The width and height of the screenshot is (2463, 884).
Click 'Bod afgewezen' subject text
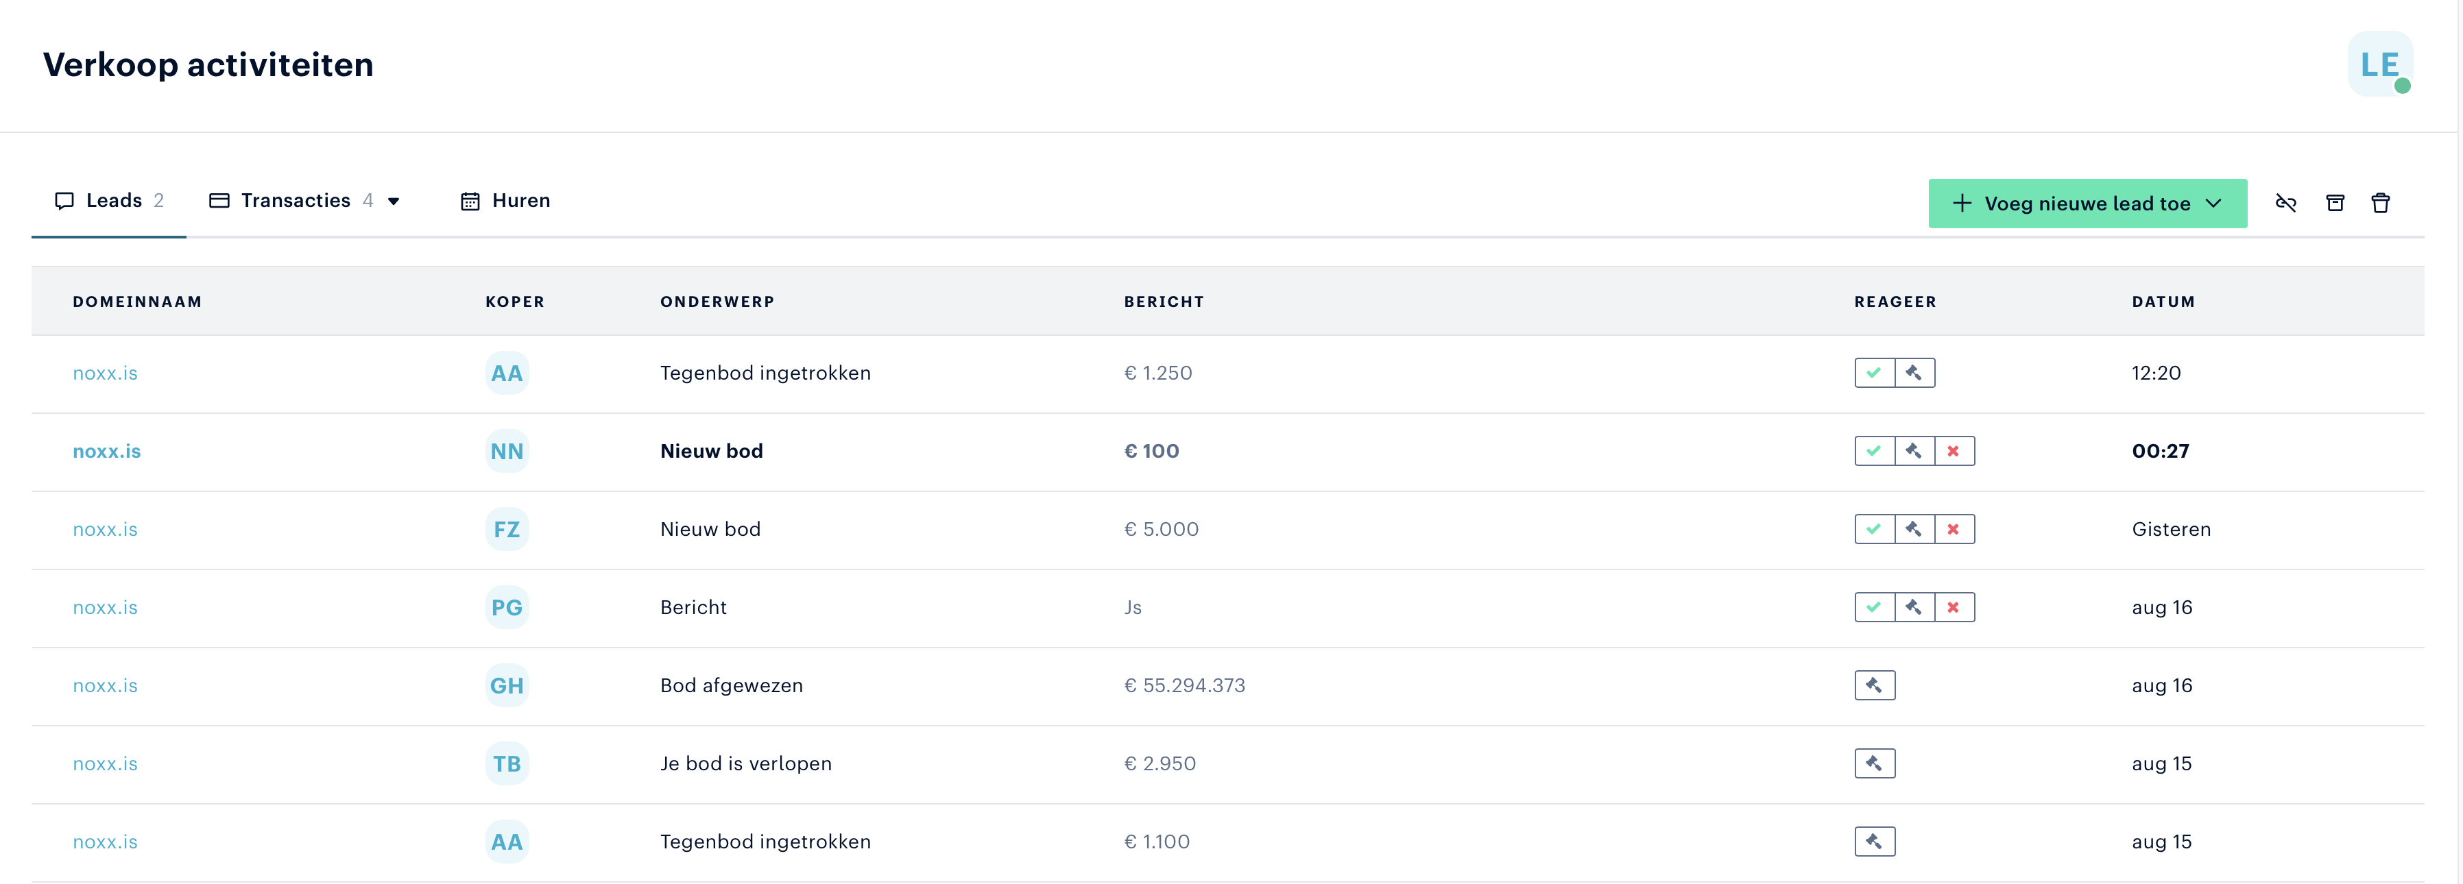[x=732, y=686]
